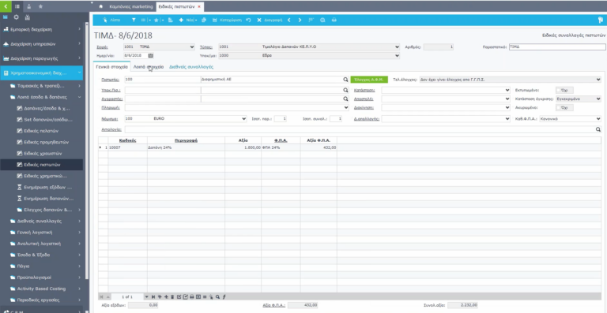Viewport: 607px width, 313px height.
Task: Go to the previous record arrow
Action: tap(289, 20)
